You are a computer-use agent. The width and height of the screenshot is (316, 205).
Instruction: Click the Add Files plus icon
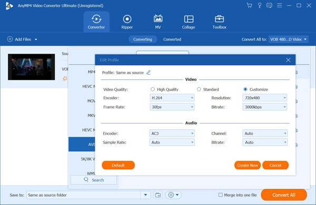[10, 39]
